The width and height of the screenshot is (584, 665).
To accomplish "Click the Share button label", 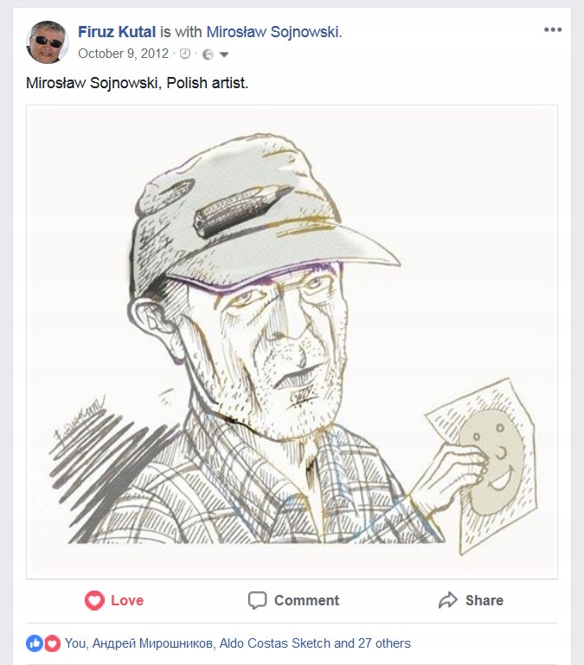I will pyautogui.click(x=484, y=600).
